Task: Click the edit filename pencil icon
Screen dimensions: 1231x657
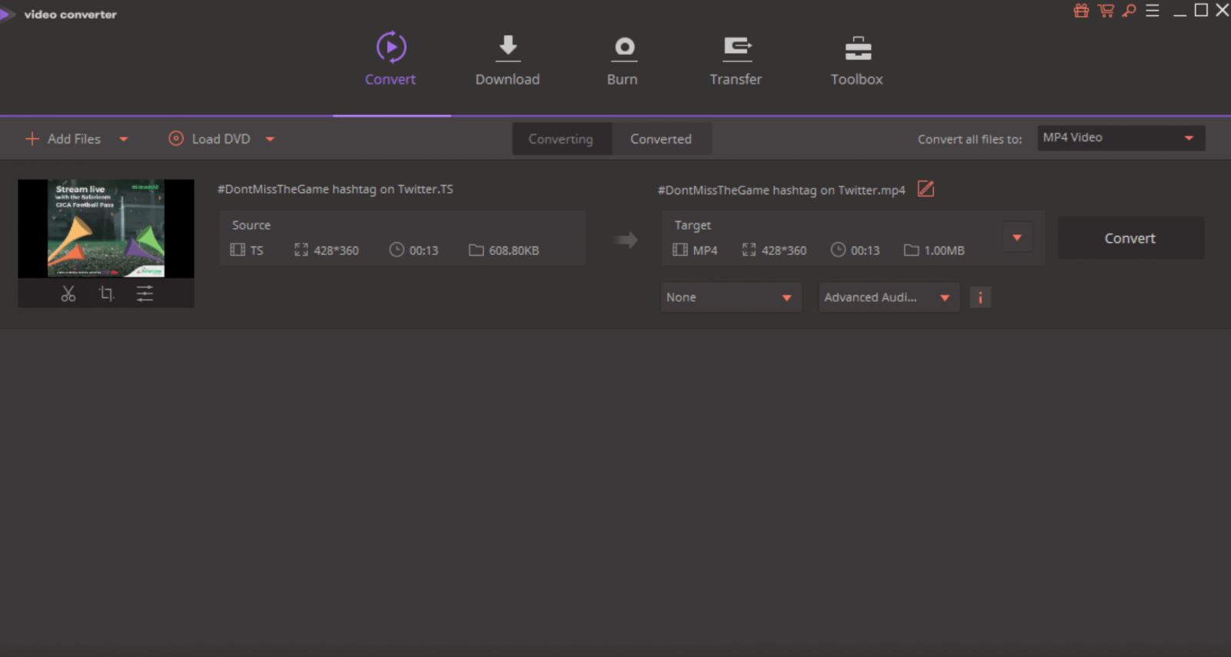Action: pos(926,189)
